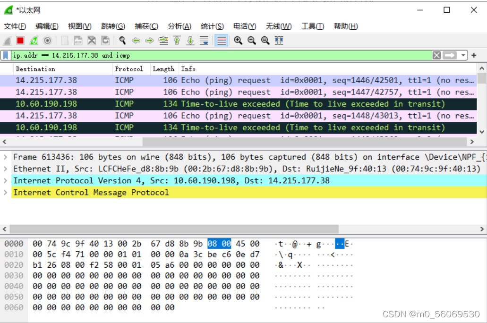This screenshot has height=323, width=487.
Task: Click the packet list horizontal scrollbar
Action: (x=236, y=142)
